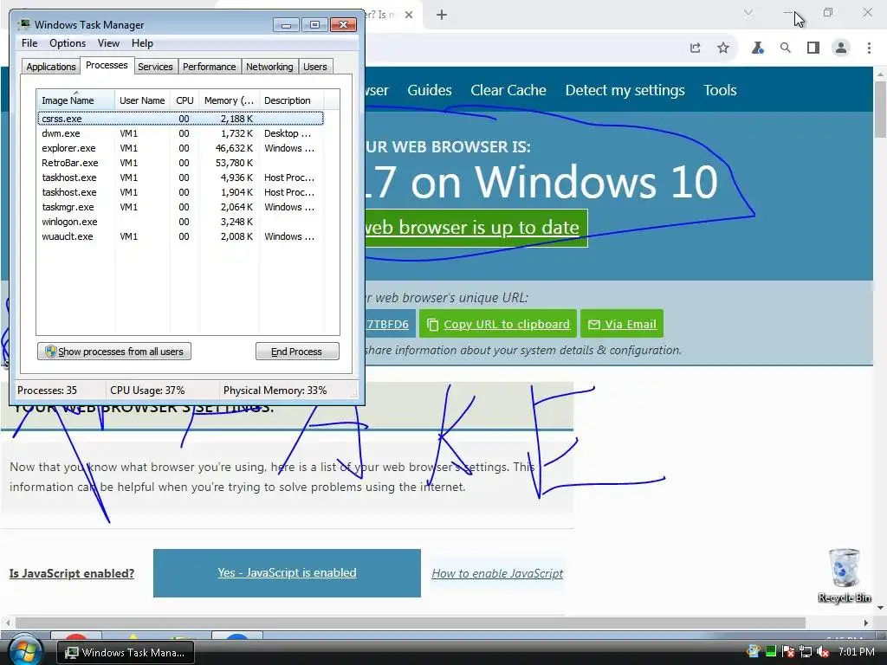Open the Tools nav link
The width and height of the screenshot is (887, 665).
point(720,90)
